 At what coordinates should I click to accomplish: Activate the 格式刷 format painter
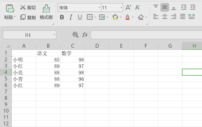46,12
